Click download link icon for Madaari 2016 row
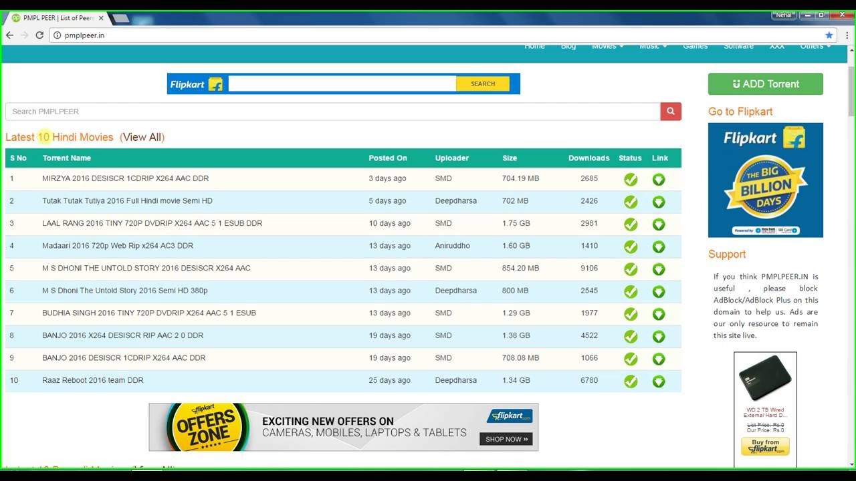The image size is (856, 481). (659, 247)
